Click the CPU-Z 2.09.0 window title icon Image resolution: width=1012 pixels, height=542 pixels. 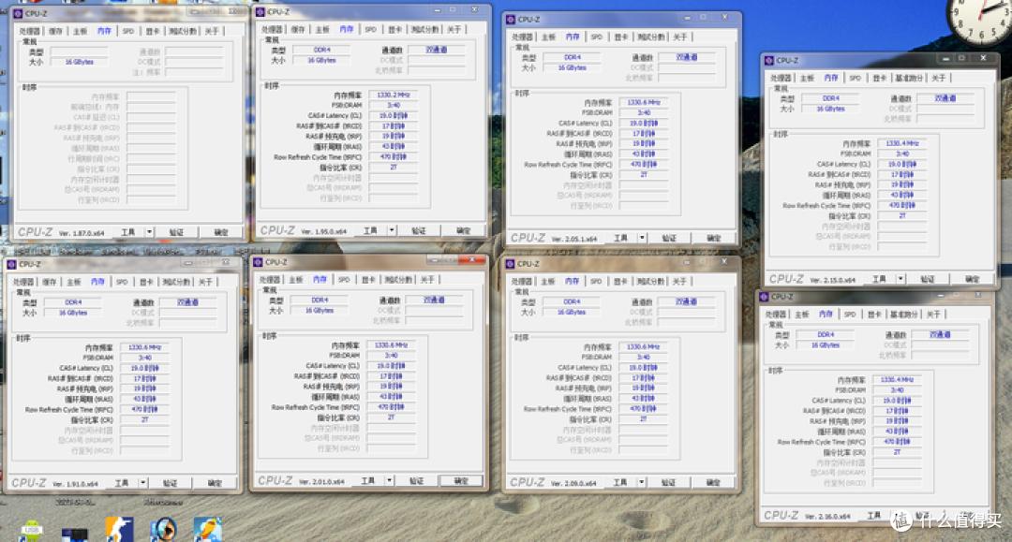click(510, 264)
